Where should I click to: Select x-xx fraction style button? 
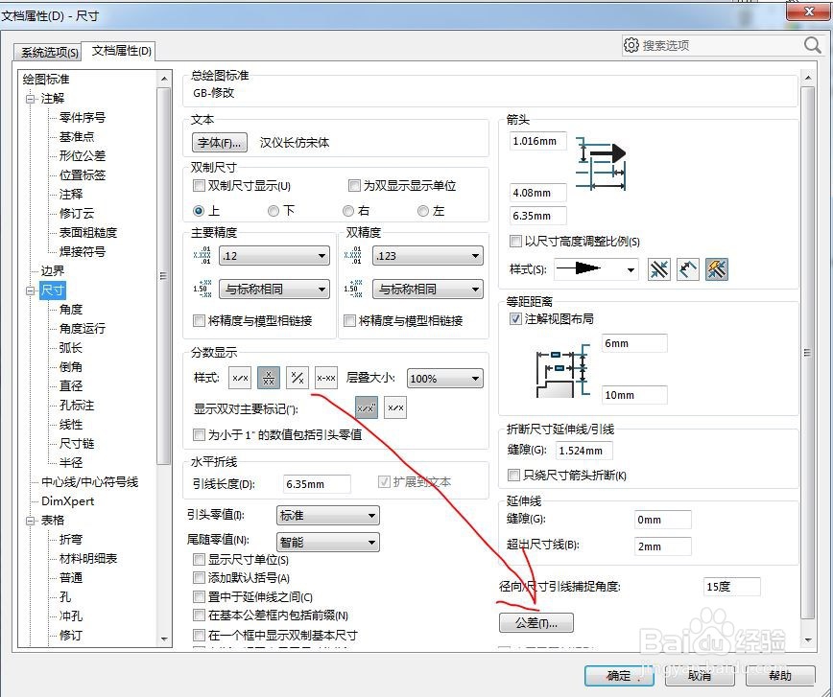coord(326,378)
